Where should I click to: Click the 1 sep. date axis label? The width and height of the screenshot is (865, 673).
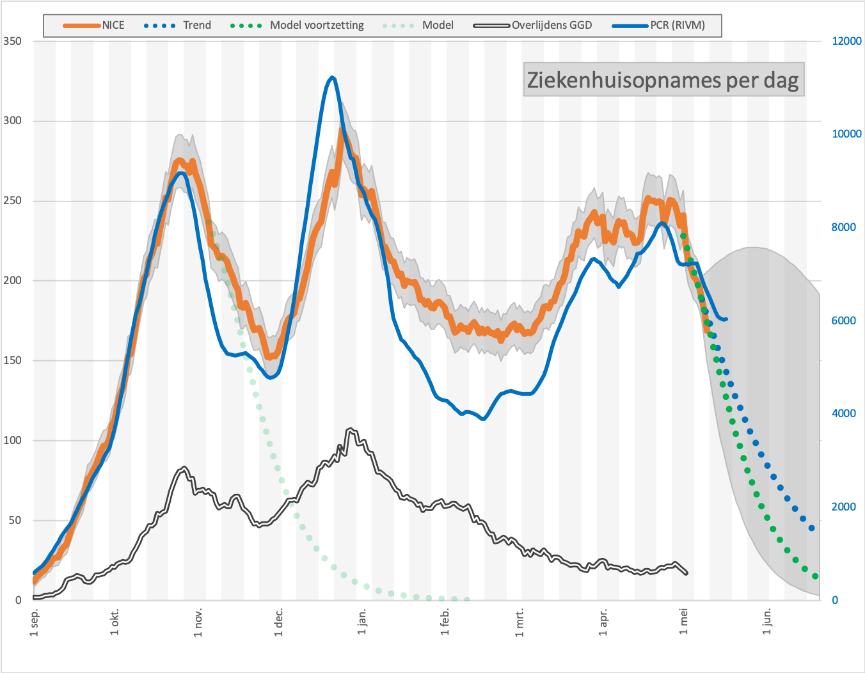35,622
